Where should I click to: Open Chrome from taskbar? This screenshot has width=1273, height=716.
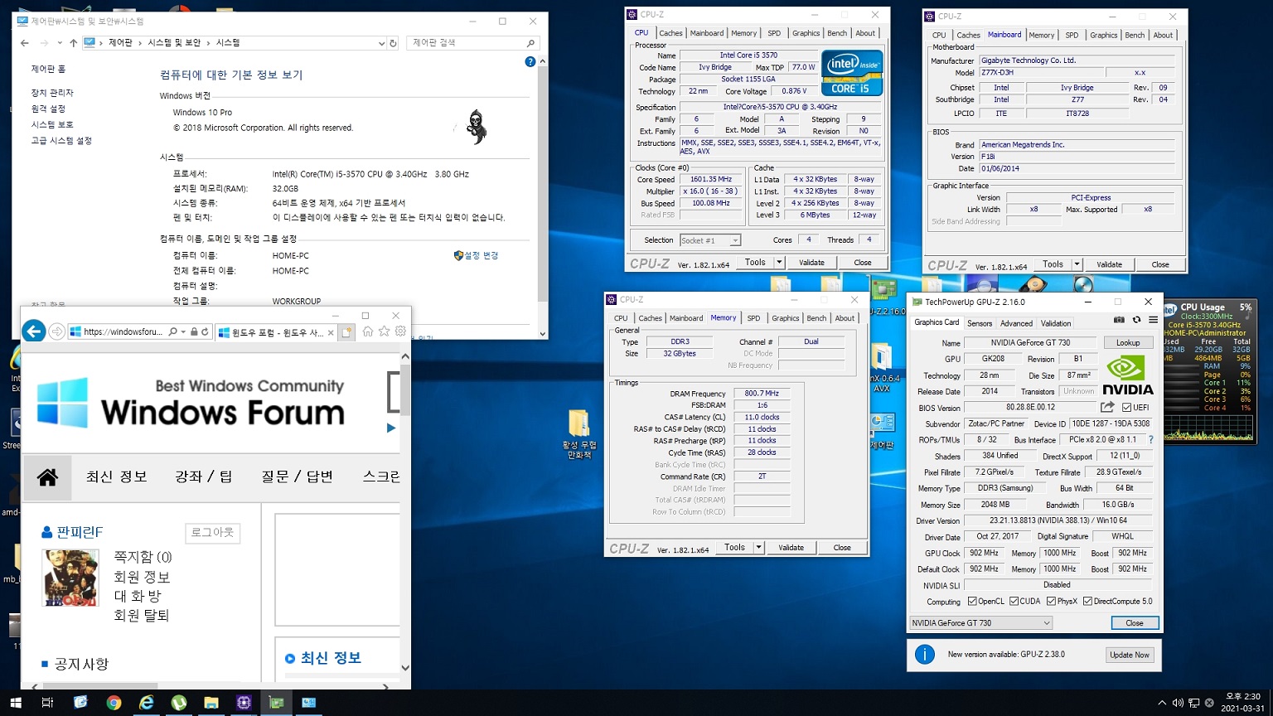coord(114,703)
